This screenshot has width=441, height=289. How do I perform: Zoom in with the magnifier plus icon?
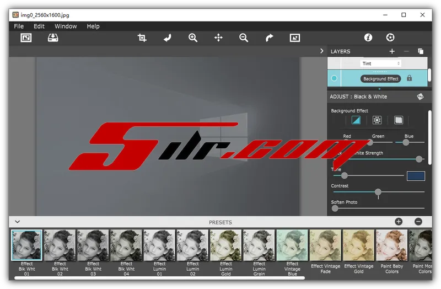click(193, 38)
